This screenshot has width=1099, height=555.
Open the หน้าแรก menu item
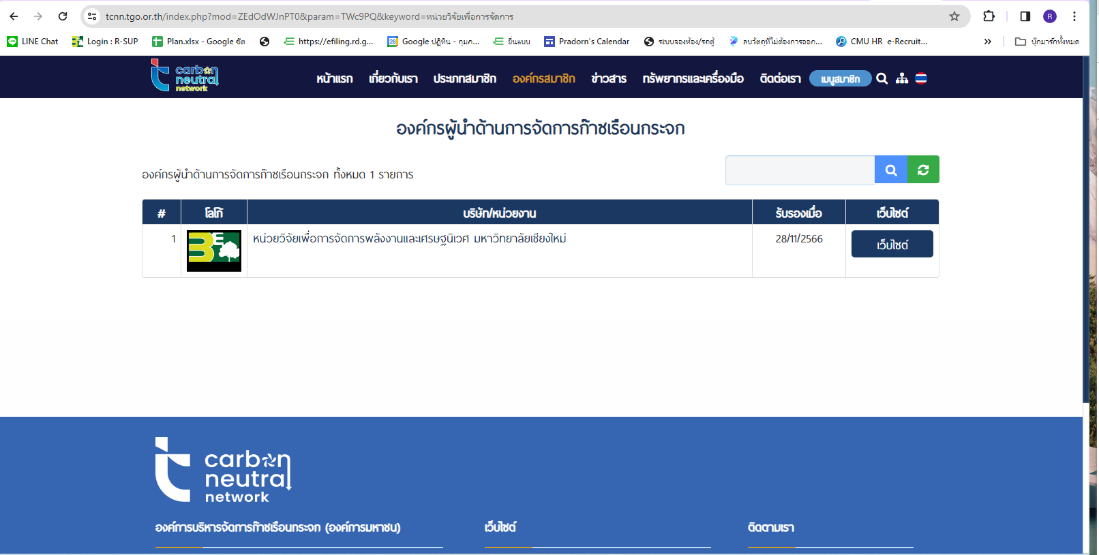point(334,79)
